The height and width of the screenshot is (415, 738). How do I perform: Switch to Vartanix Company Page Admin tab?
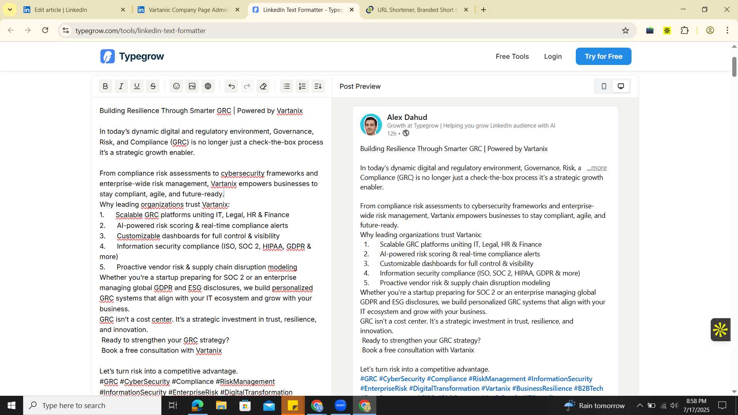click(x=188, y=10)
